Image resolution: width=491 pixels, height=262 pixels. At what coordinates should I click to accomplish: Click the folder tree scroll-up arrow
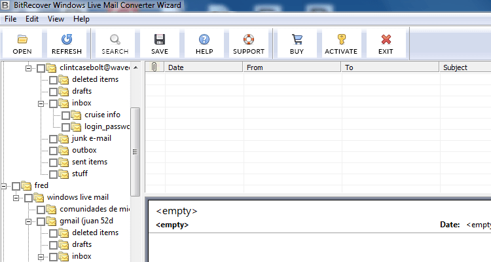(x=136, y=67)
